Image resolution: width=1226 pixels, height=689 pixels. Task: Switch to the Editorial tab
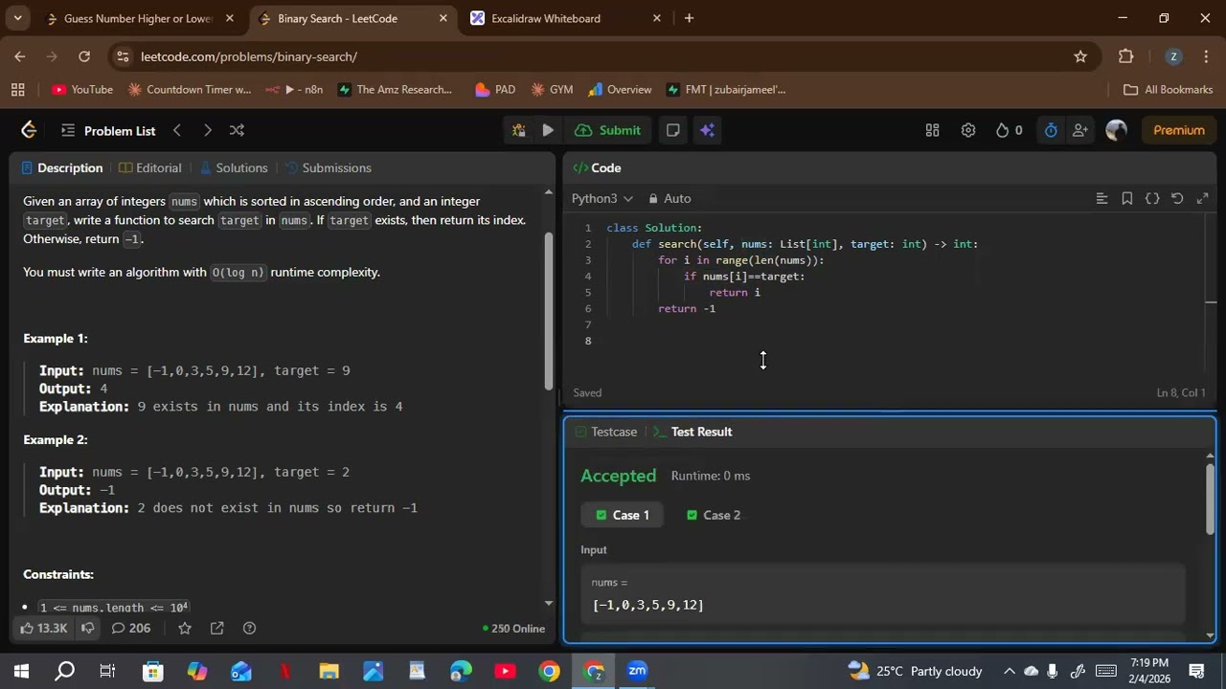tap(150, 167)
